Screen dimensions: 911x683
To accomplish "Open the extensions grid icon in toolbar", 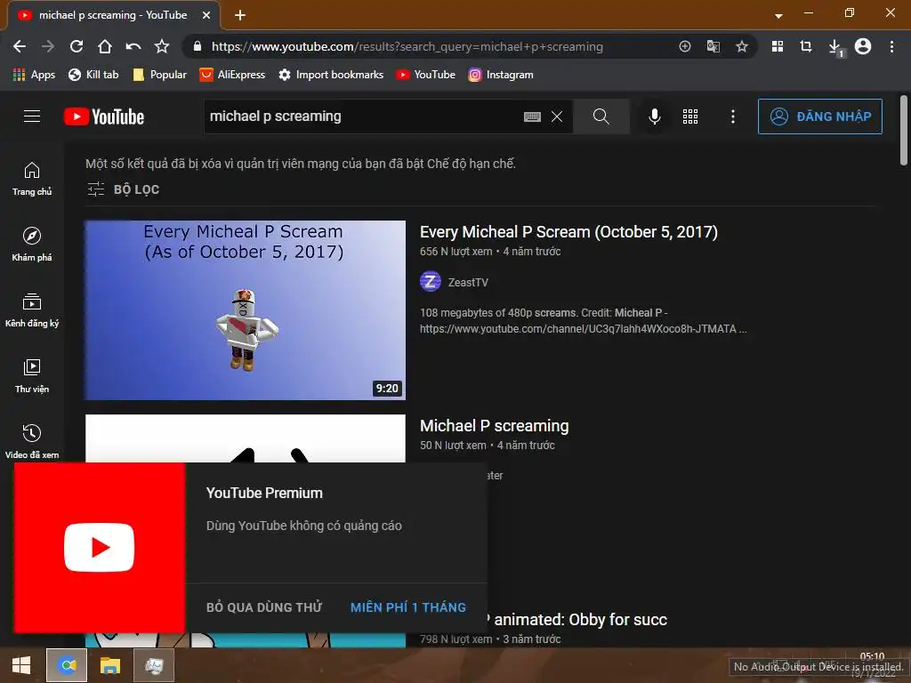I will coord(778,46).
